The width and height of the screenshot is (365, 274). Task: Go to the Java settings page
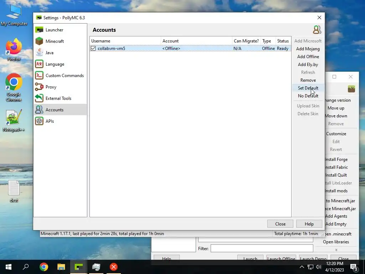pyautogui.click(x=61, y=53)
